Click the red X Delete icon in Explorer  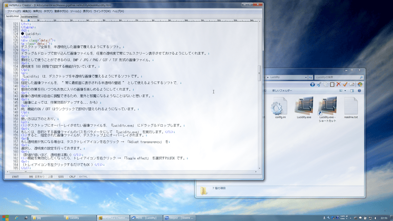pyautogui.click(x=339, y=85)
